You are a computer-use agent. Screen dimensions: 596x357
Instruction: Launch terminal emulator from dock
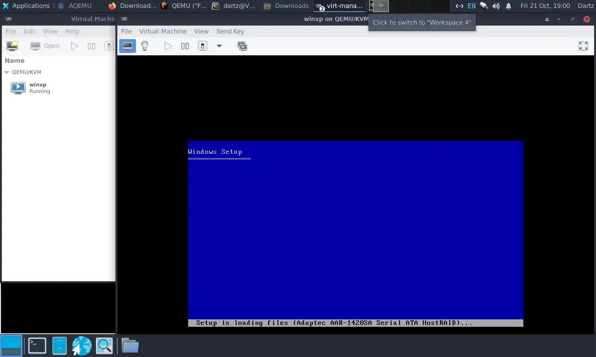point(37,345)
